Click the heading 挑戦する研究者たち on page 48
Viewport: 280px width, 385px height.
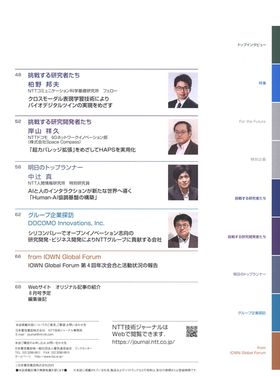(54, 75)
